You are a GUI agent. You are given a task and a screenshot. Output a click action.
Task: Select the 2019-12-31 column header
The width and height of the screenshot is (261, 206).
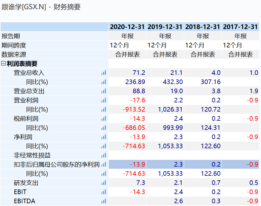(x=165, y=27)
